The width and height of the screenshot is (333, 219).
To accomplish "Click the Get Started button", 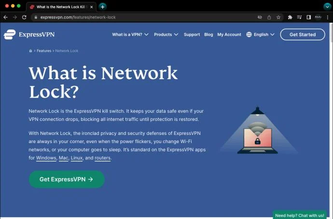I will [303, 34].
